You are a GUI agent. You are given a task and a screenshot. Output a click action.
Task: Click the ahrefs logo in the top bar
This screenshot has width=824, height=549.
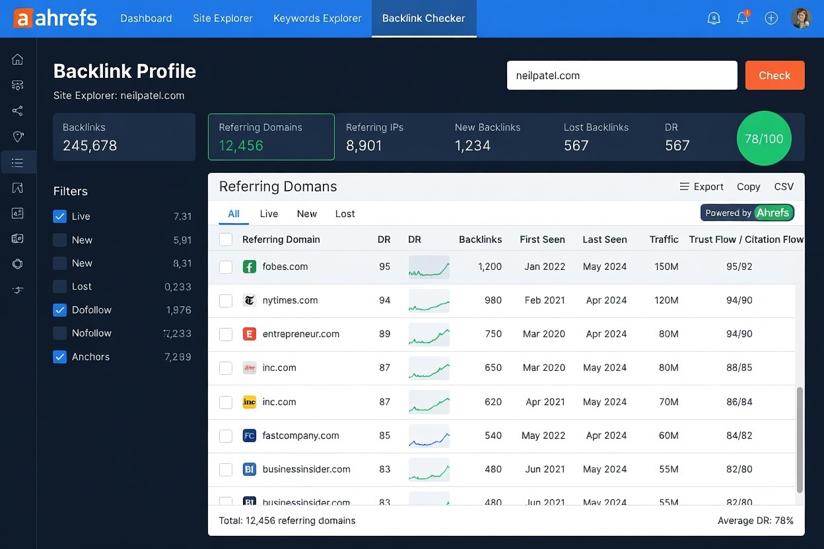55,18
